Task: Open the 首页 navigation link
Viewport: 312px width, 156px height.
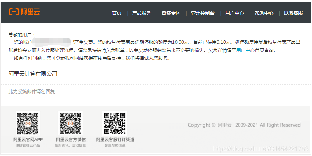Action: tap(117, 13)
